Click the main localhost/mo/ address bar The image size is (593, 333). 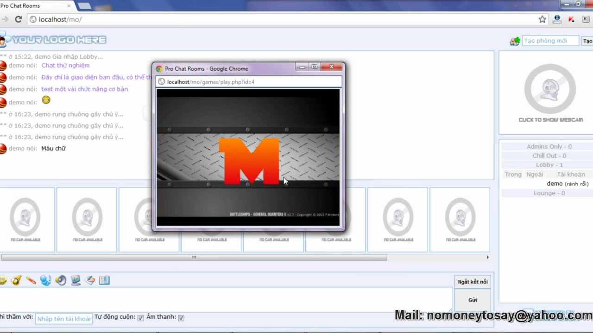coord(287,19)
